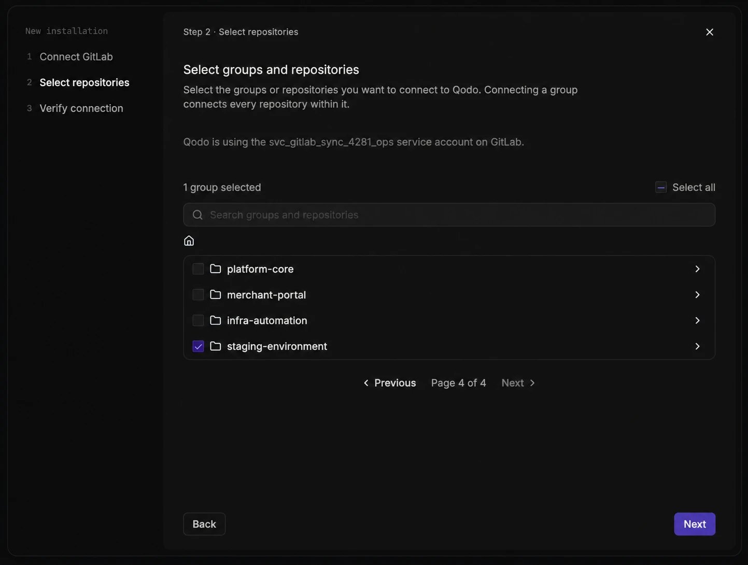Click the search magnifier icon
Screen dimensions: 748x565
197,215
